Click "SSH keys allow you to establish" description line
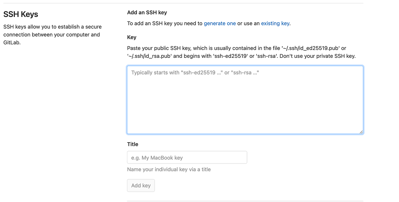Screen dimensions: 399x202 (52, 27)
